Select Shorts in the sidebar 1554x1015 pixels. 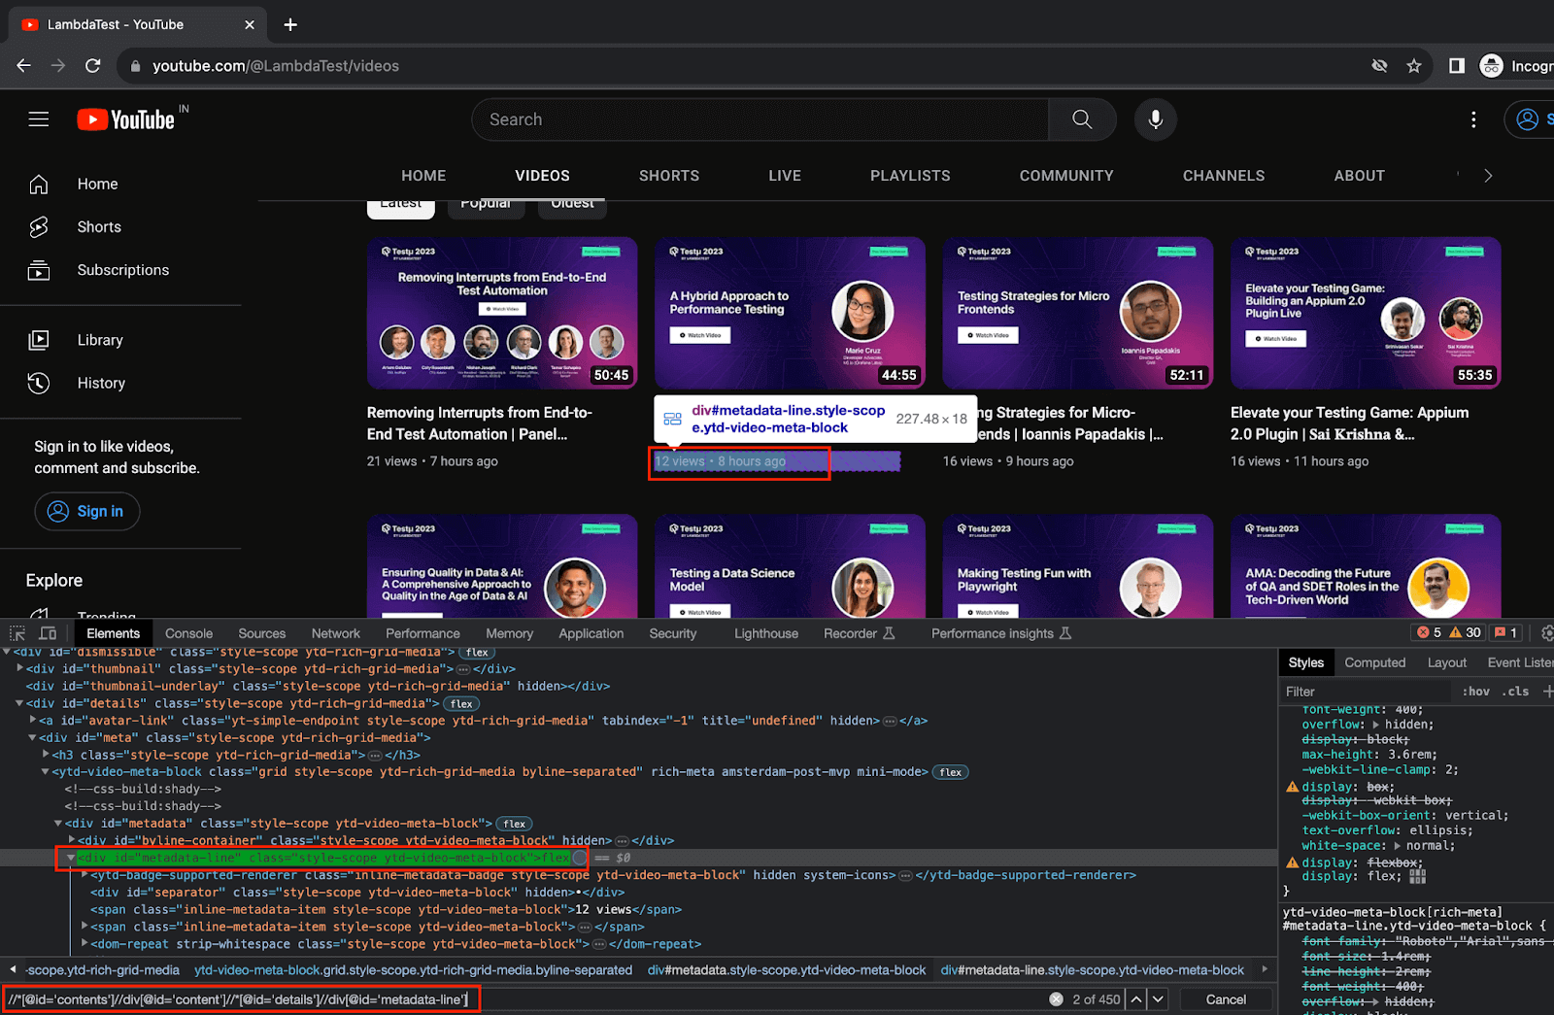coord(98,226)
